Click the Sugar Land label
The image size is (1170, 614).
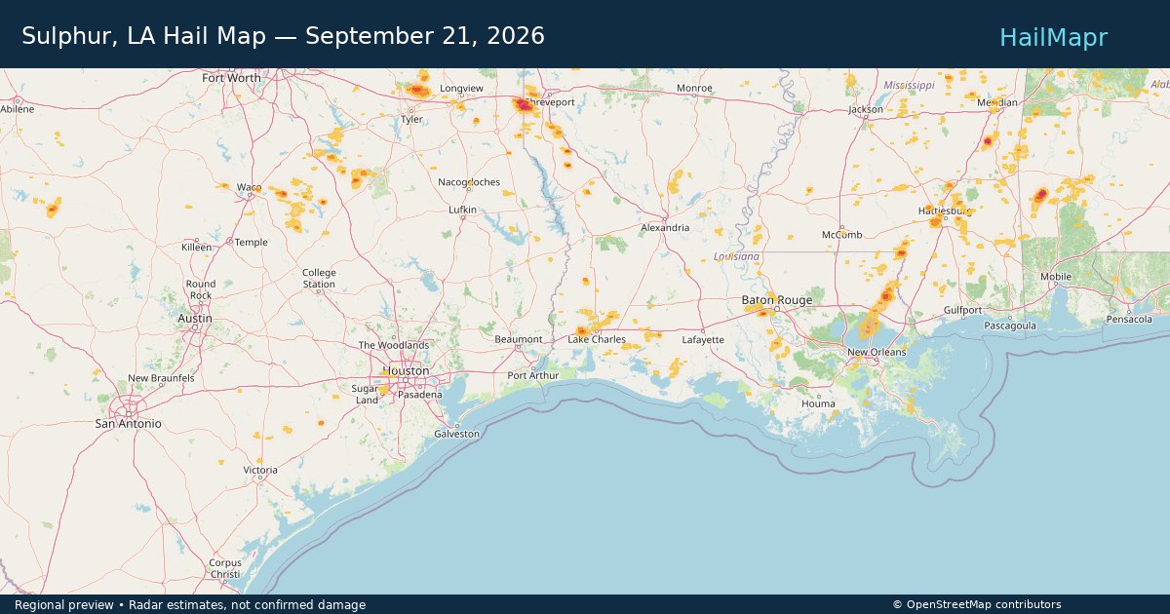[366, 394]
